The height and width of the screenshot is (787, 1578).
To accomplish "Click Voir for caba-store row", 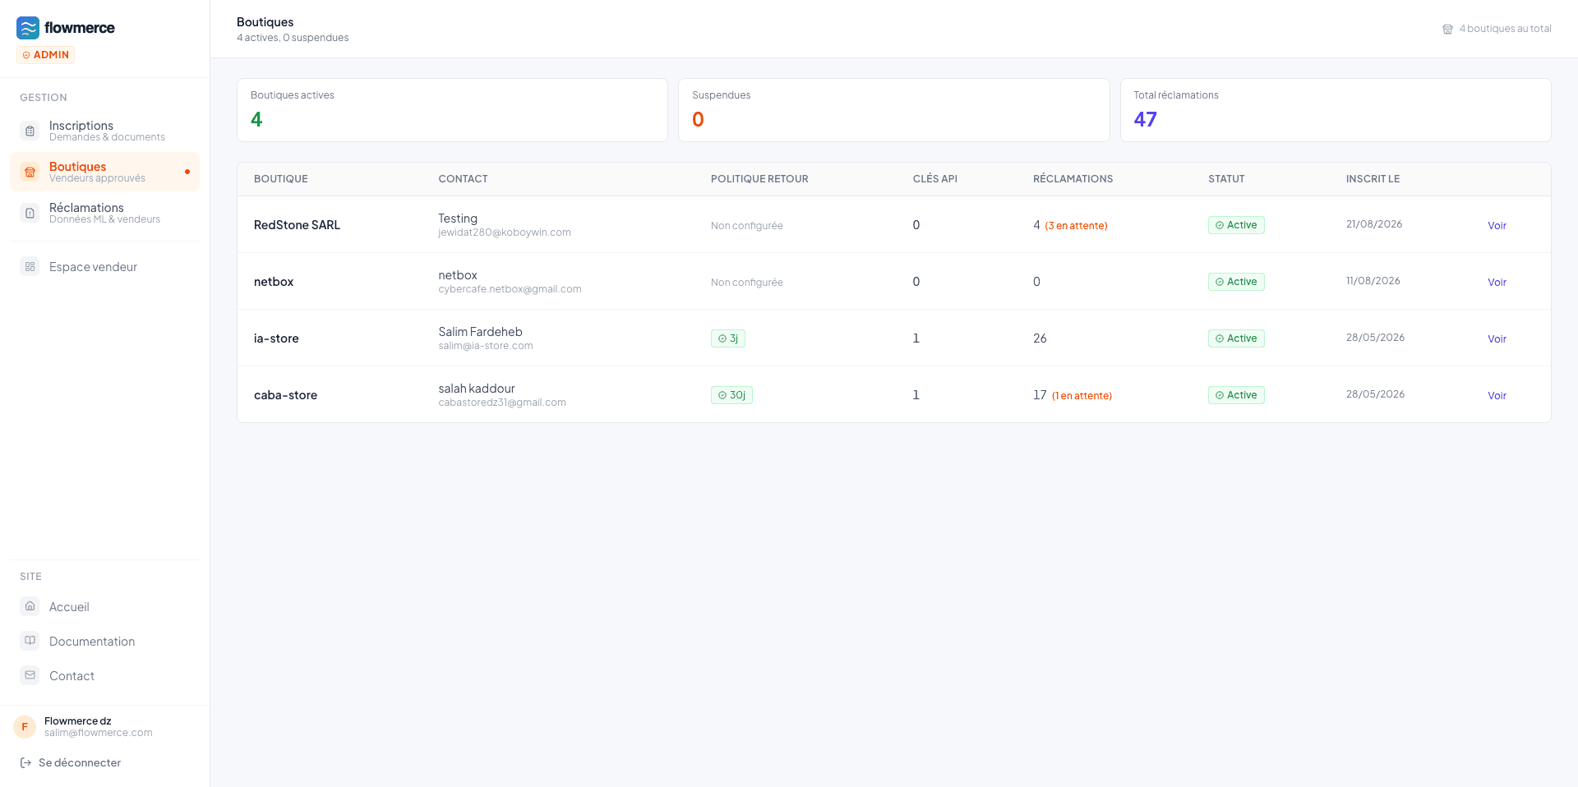I will pos(1497,395).
